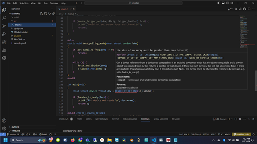257x144 pixels.
Task: Click lsm6dso: build status bar item
Action: [x=241, y=134]
